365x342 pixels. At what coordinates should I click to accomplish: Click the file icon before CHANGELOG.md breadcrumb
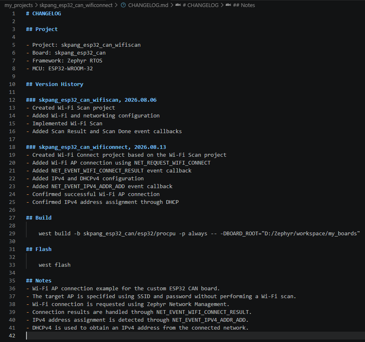point(123,5)
